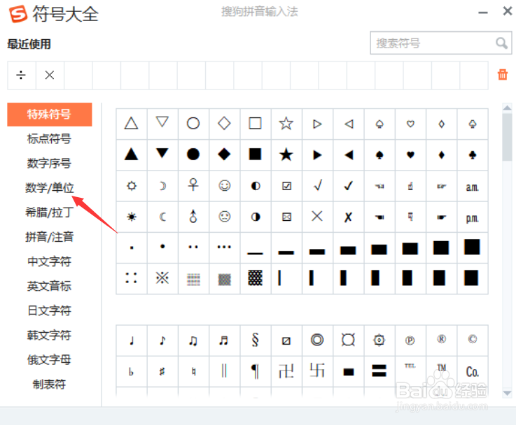Insert the solid right-pointing triangle ▶

(317, 154)
